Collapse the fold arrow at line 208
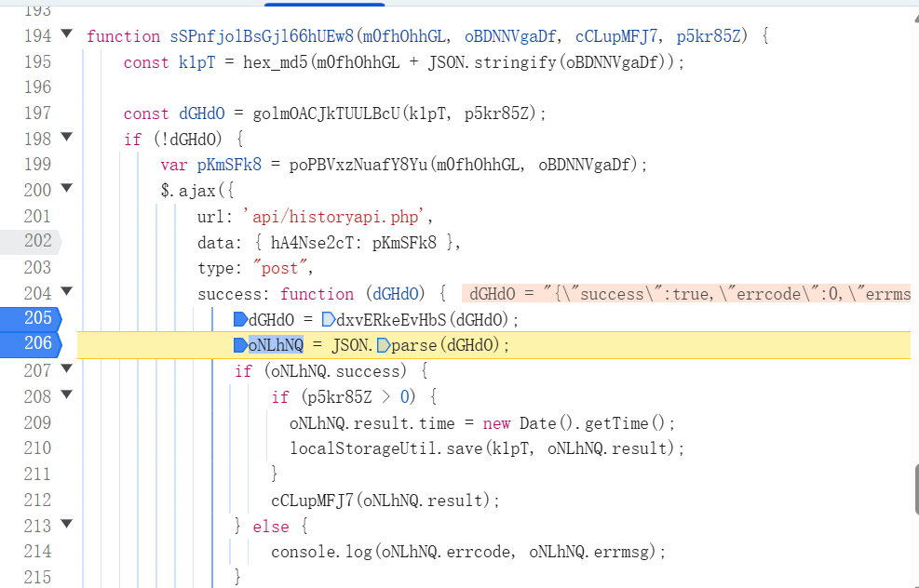919x588 pixels. pyautogui.click(x=67, y=394)
